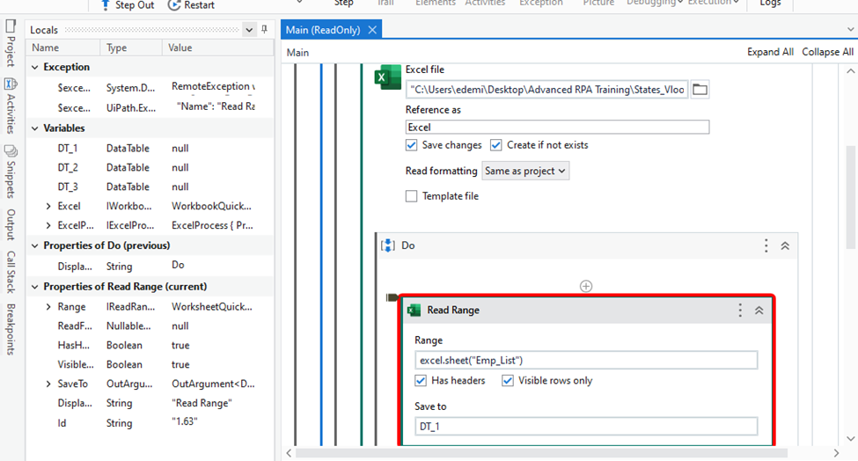858x461 pixels.
Task: Pin the Locals panel
Action: [x=264, y=30]
